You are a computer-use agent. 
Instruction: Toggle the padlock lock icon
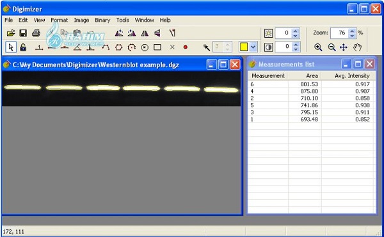23,47
